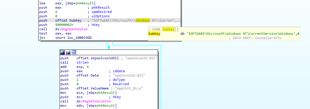310x109 pixels.
Task: Click the group nodes icon in node header
Action: tap(74, 52)
